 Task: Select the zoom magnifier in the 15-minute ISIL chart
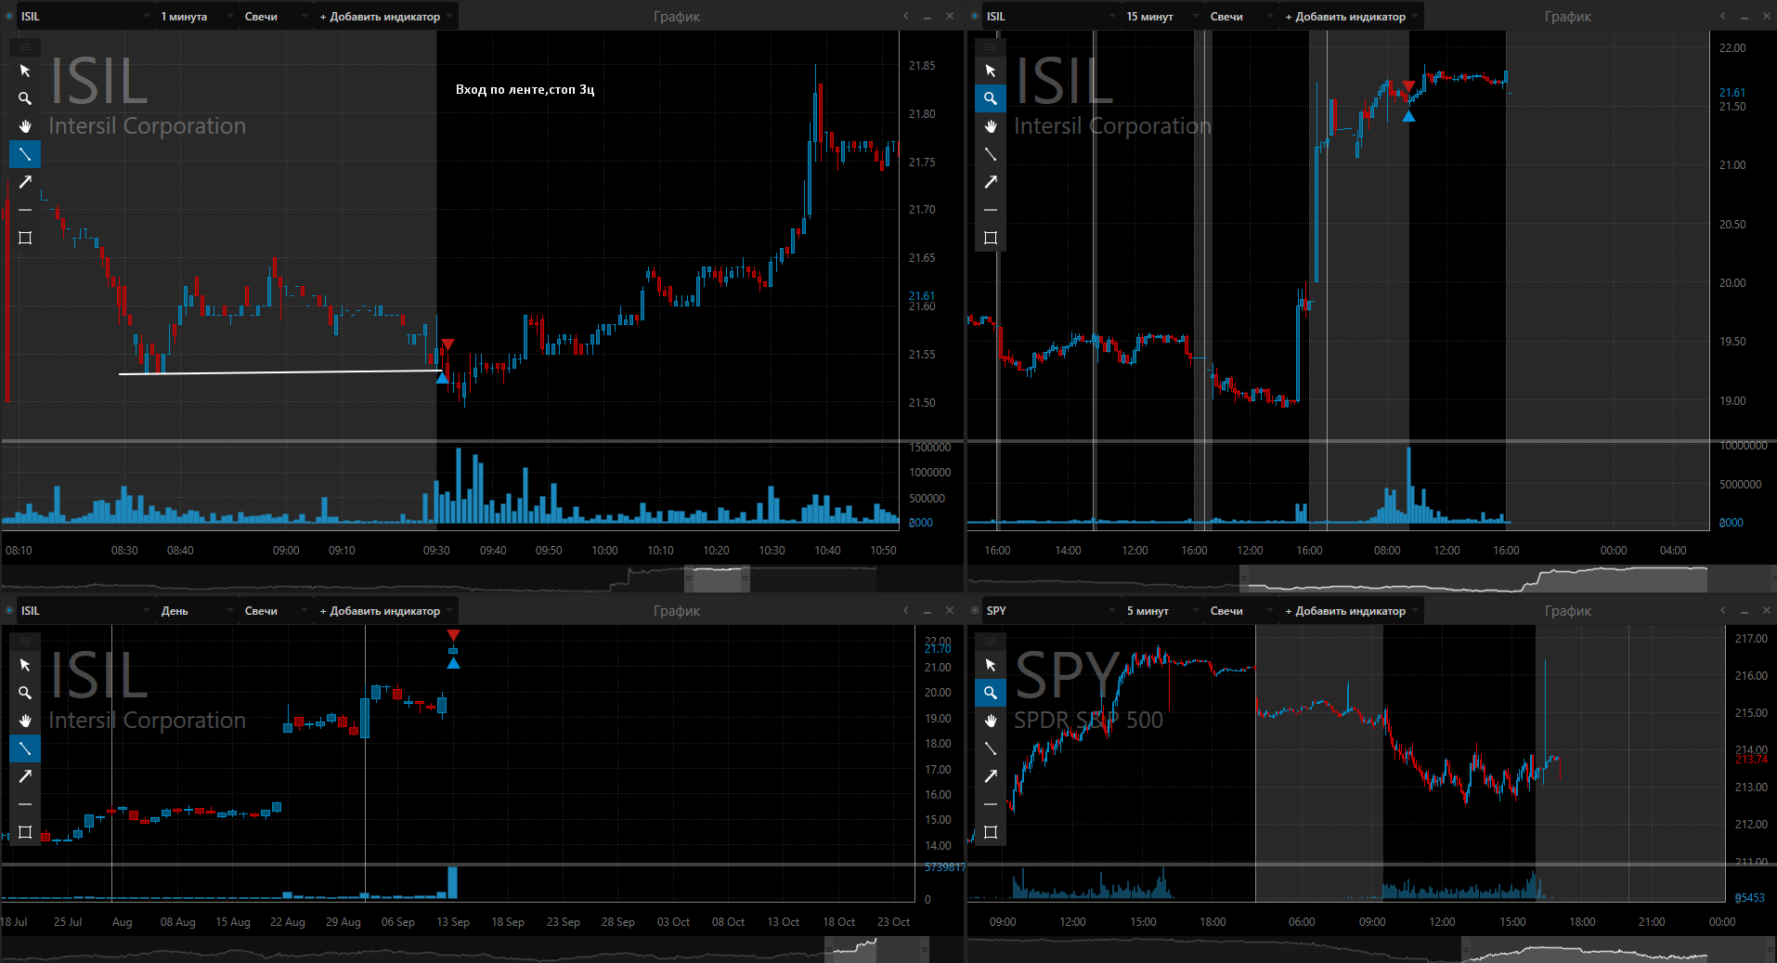(x=991, y=98)
